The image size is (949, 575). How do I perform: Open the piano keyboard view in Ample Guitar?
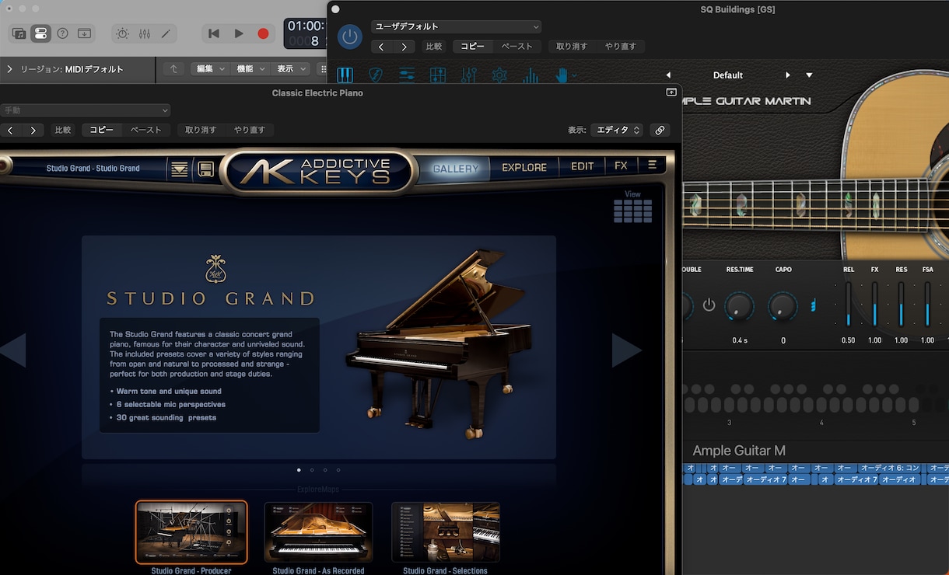345,75
